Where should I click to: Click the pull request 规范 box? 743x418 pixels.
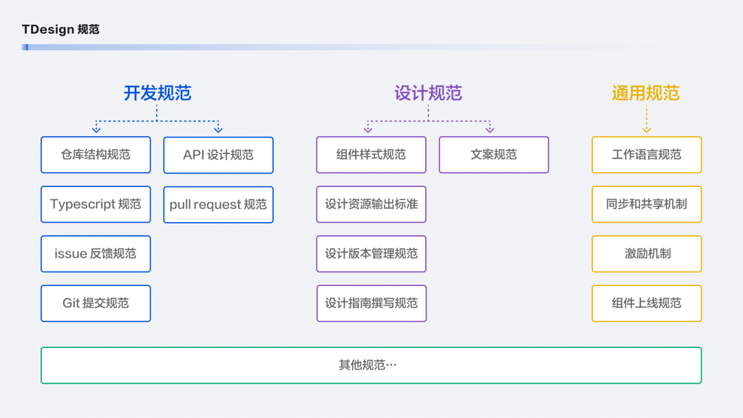coord(219,204)
